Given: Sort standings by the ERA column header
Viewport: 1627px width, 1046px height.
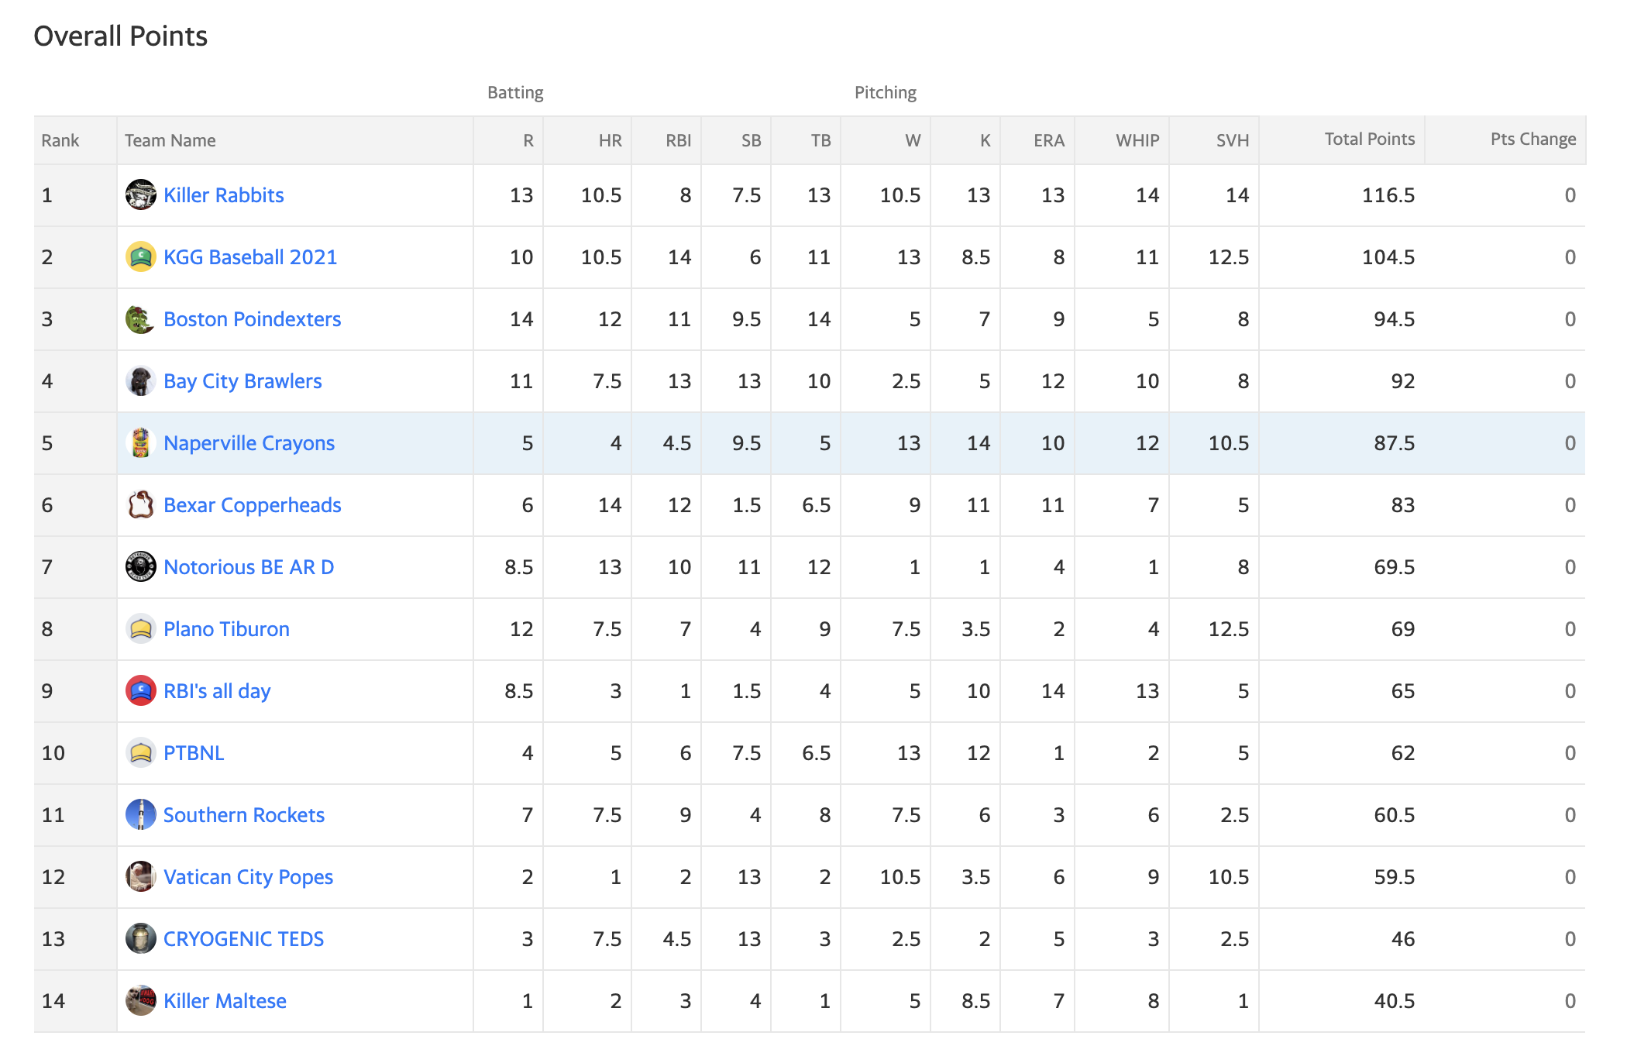Looking at the screenshot, I should tap(1048, 140).
